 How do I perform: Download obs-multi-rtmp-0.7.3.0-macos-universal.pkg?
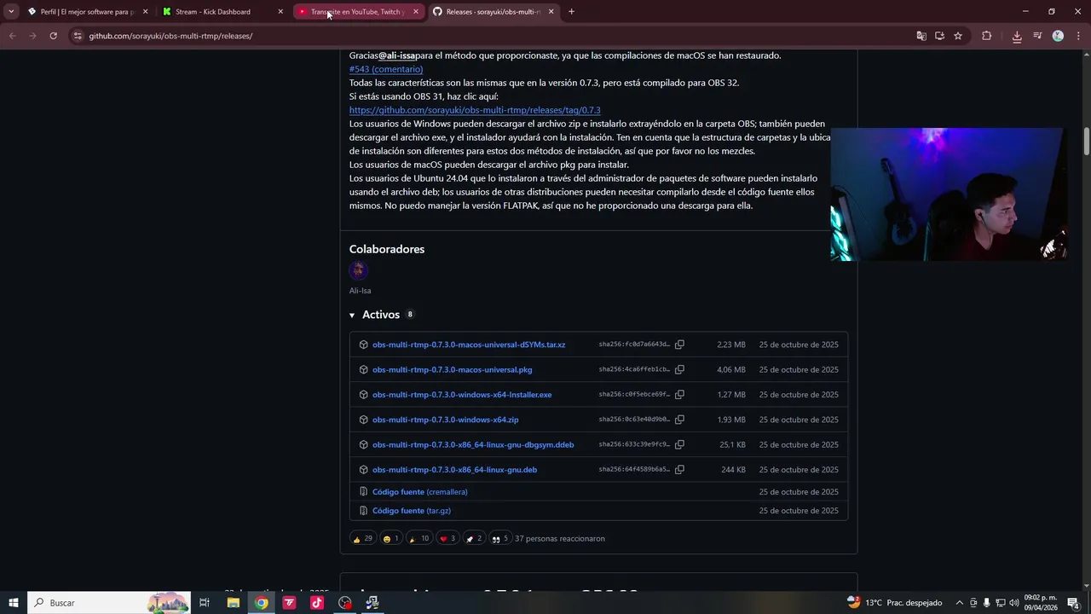click(x=452, y=369)
